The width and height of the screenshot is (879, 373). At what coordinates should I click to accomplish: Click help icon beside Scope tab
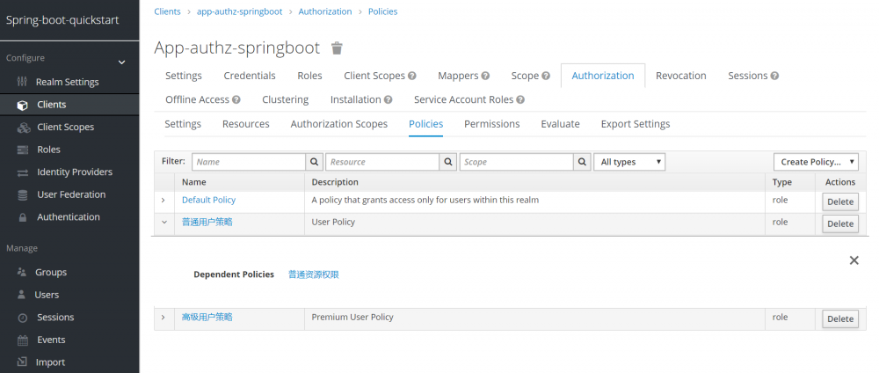(546, 76)
